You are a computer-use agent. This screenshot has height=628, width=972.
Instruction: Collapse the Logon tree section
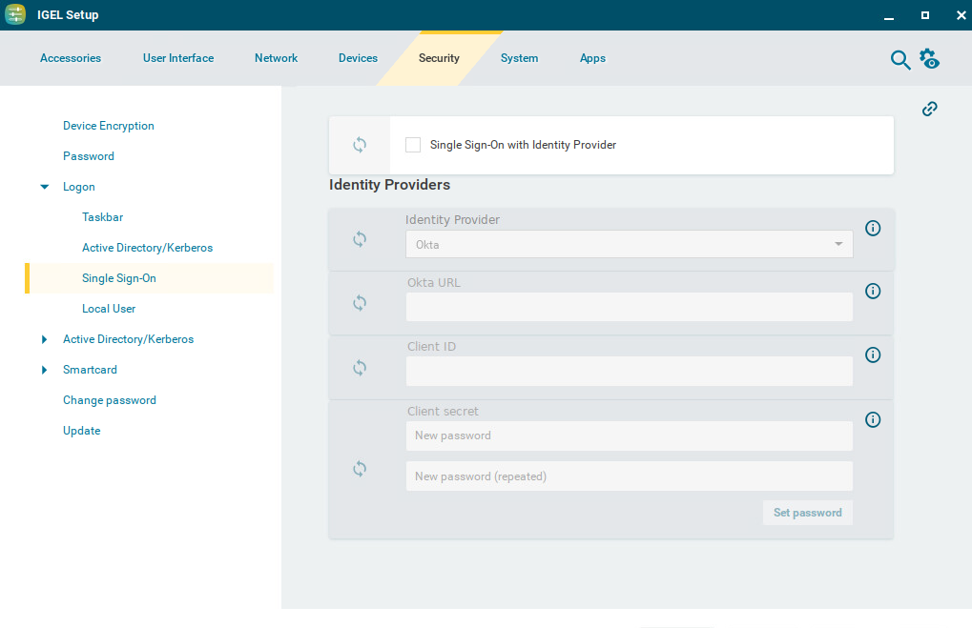click(x=45, y=187)
